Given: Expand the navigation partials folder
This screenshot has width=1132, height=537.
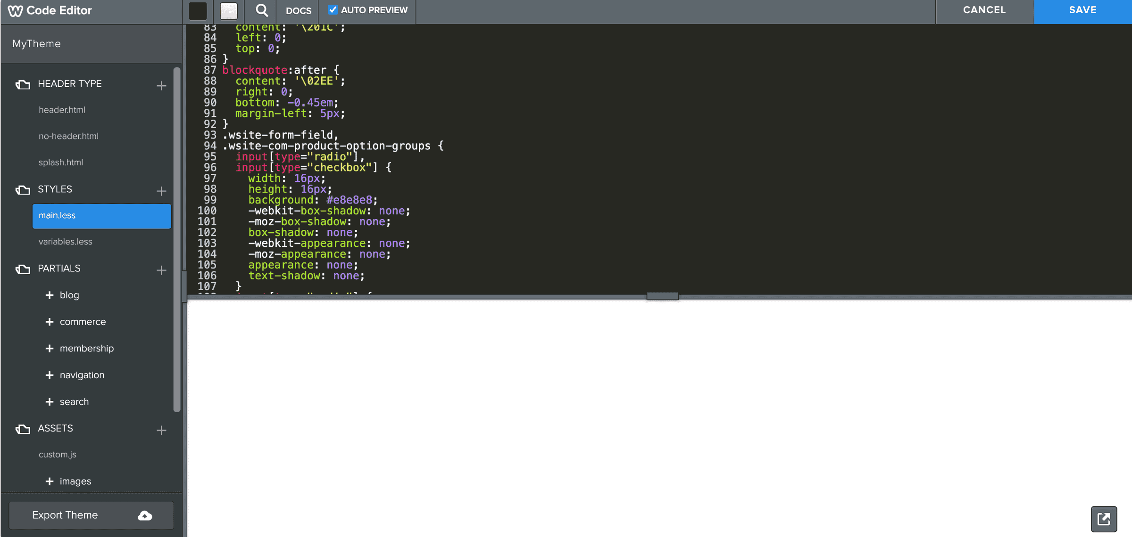Looking at the screenshot, I should click(x=50, y=375).
